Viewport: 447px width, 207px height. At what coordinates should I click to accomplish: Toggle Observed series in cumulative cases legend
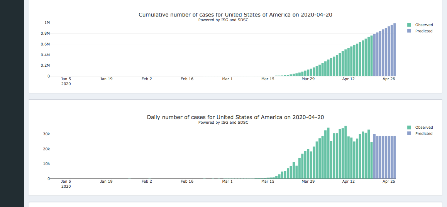[x=424, y=25]
